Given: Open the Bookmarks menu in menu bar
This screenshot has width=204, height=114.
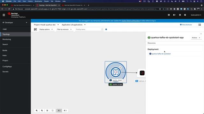Looking at the screenshot, I should 38,1.
